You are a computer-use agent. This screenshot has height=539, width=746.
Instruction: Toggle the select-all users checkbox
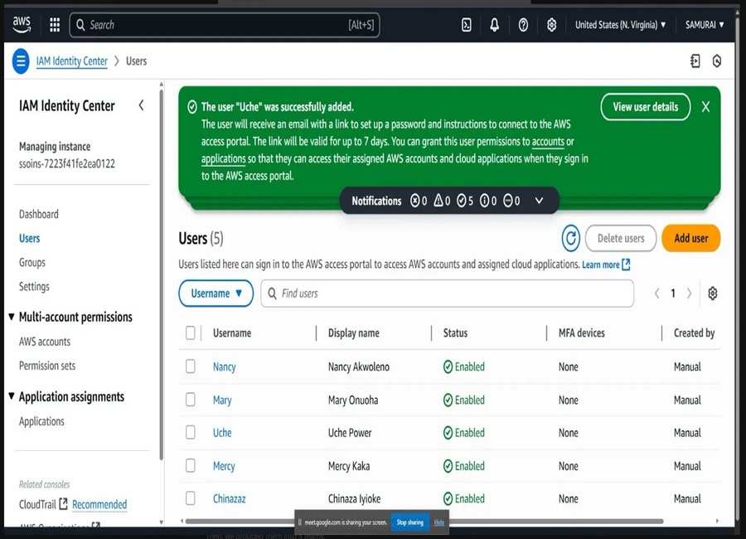[x=191, y=333]
